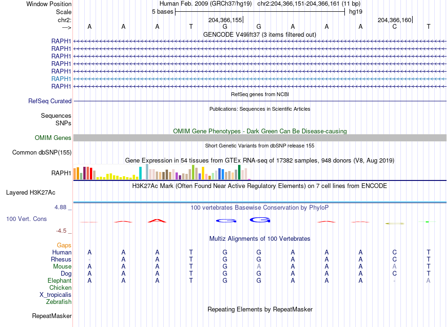Click the gray OMIM Genes item bar

pyautogui.click(x=260, y=138)
